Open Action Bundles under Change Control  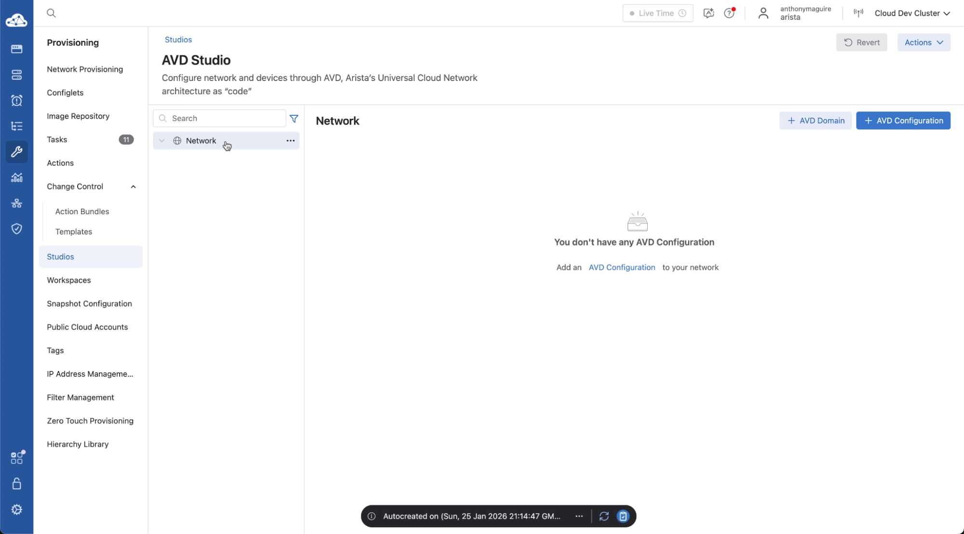82,211
